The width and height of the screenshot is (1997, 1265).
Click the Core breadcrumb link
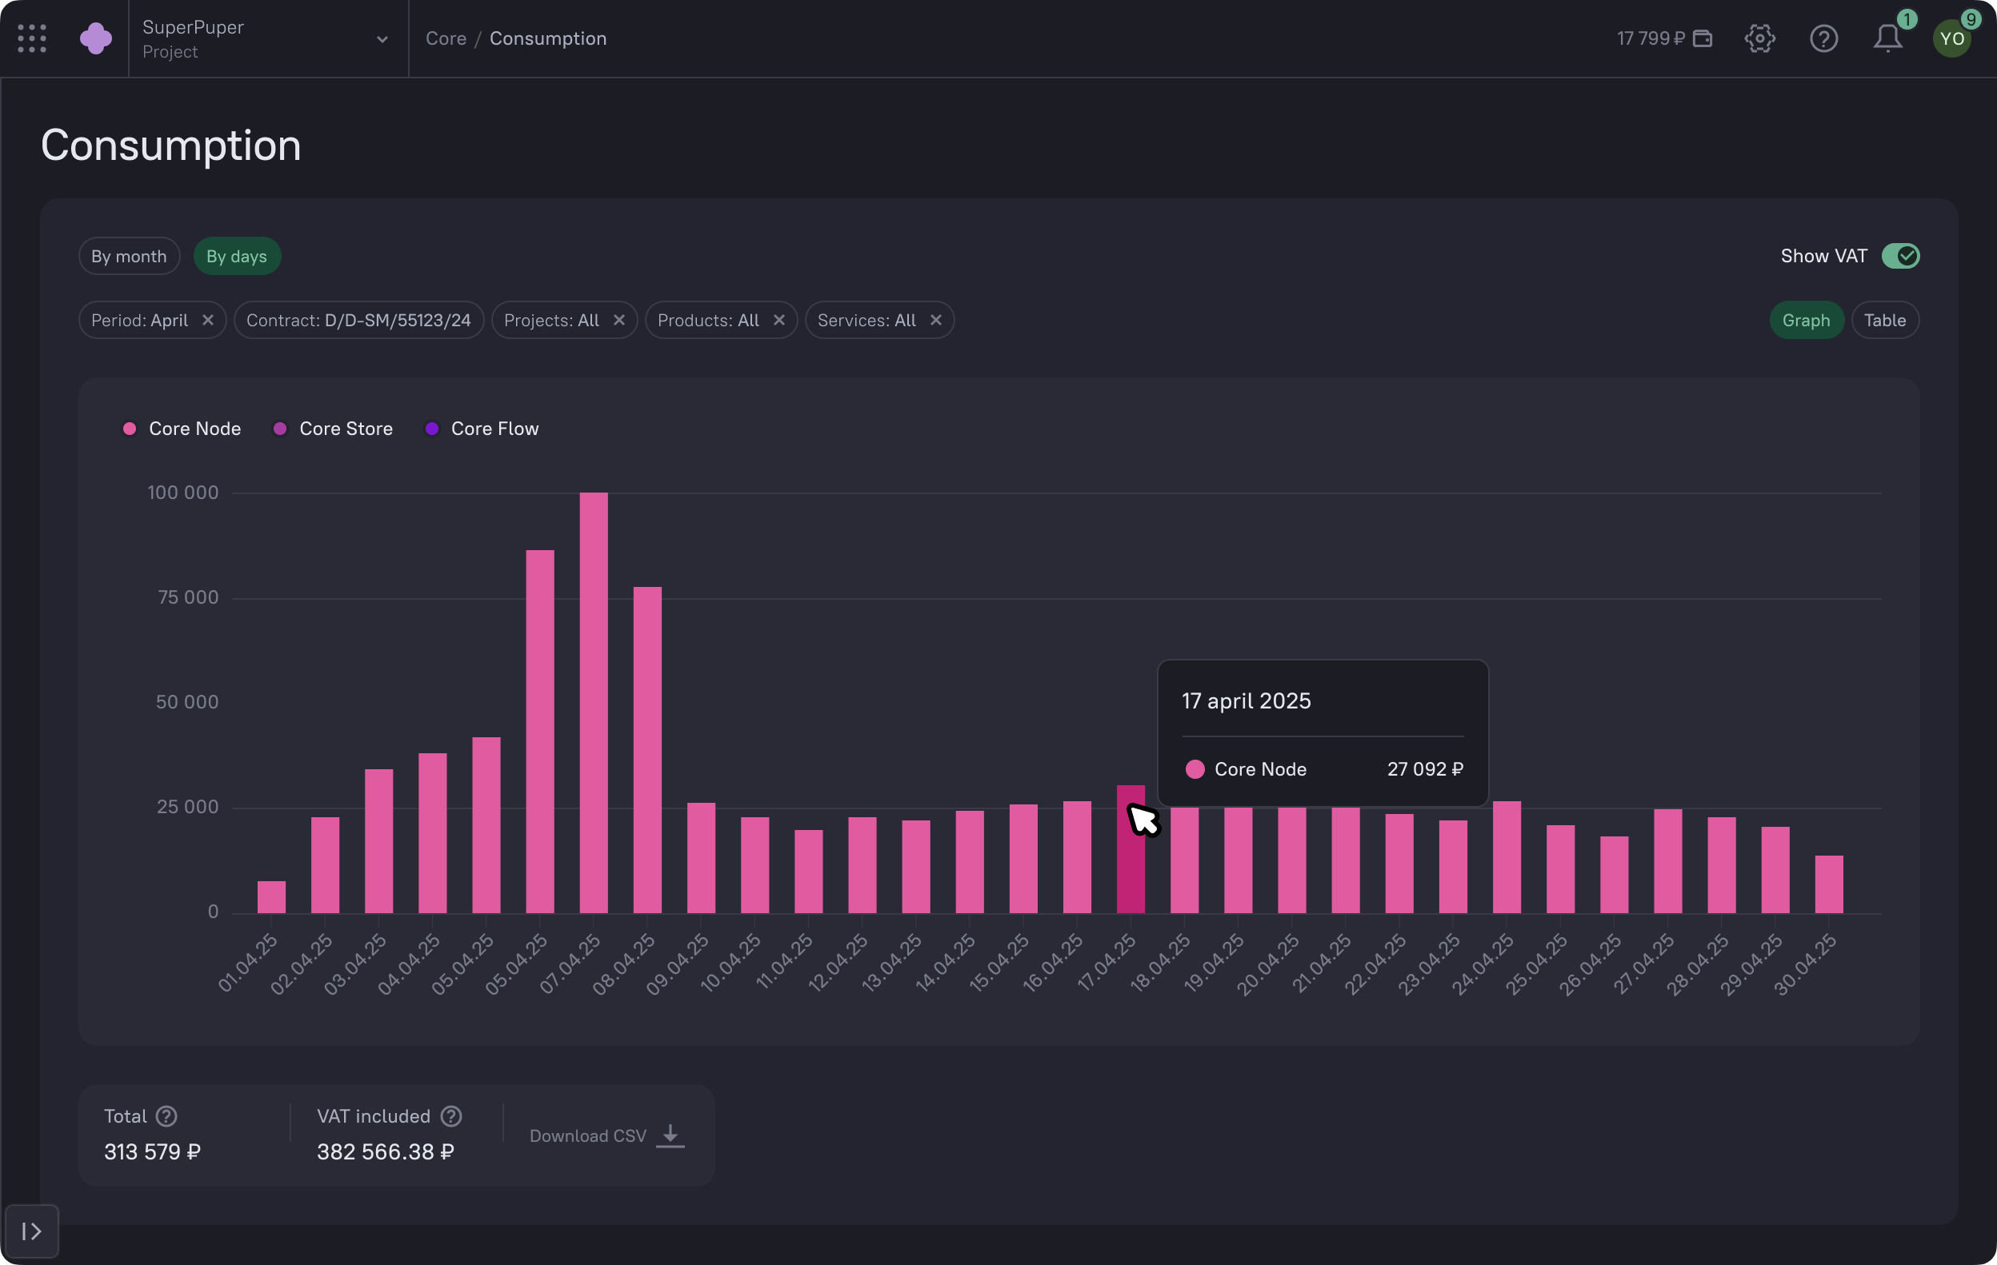click(x=446, y=38)
